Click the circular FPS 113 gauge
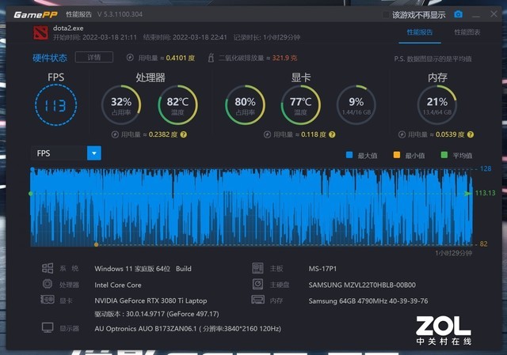This screenshot has height=355, width=507. click(55, 106)
